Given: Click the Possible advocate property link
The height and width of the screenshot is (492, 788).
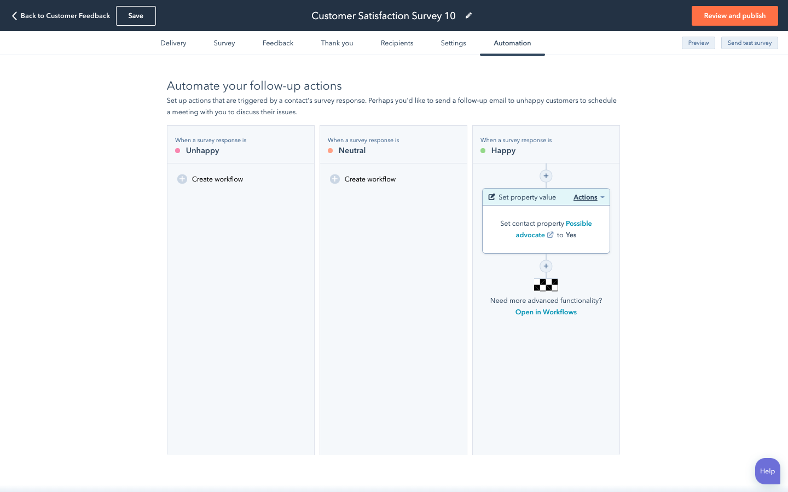Looking at the screenshot, I should coord(554,229).
